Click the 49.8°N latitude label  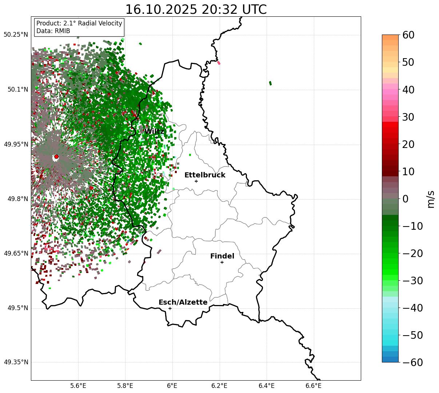[17, 199]
